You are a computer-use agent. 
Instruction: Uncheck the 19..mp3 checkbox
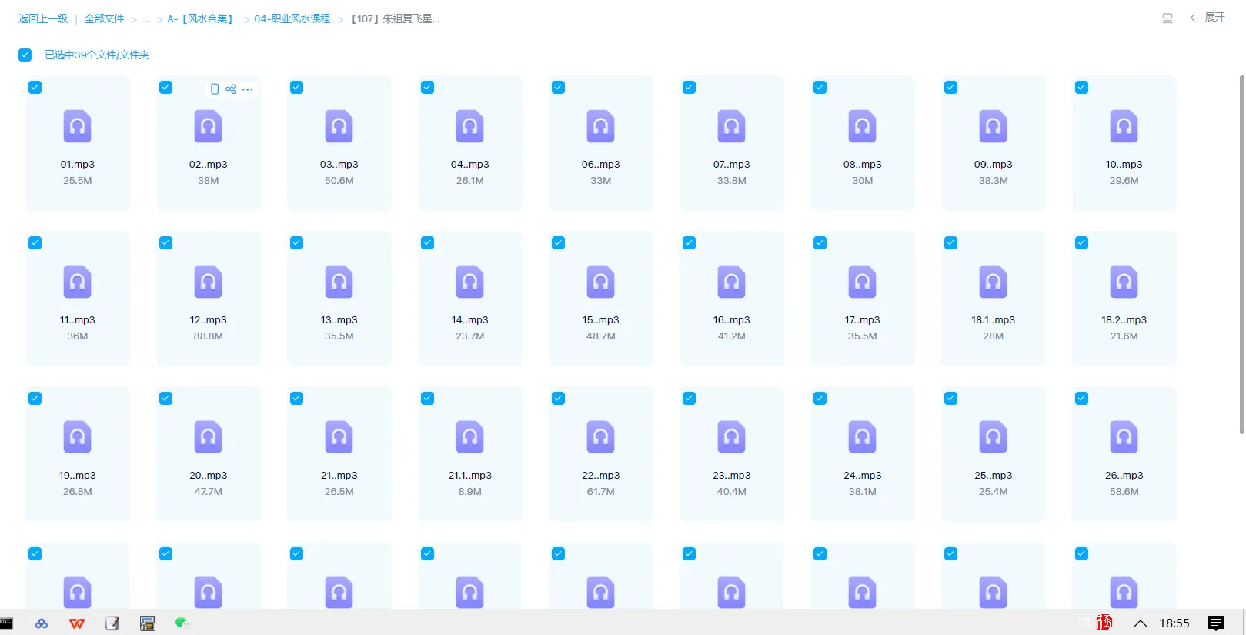click(35, 399)
